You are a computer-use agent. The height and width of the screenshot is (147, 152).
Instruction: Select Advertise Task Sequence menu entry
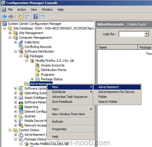(70, 97)
